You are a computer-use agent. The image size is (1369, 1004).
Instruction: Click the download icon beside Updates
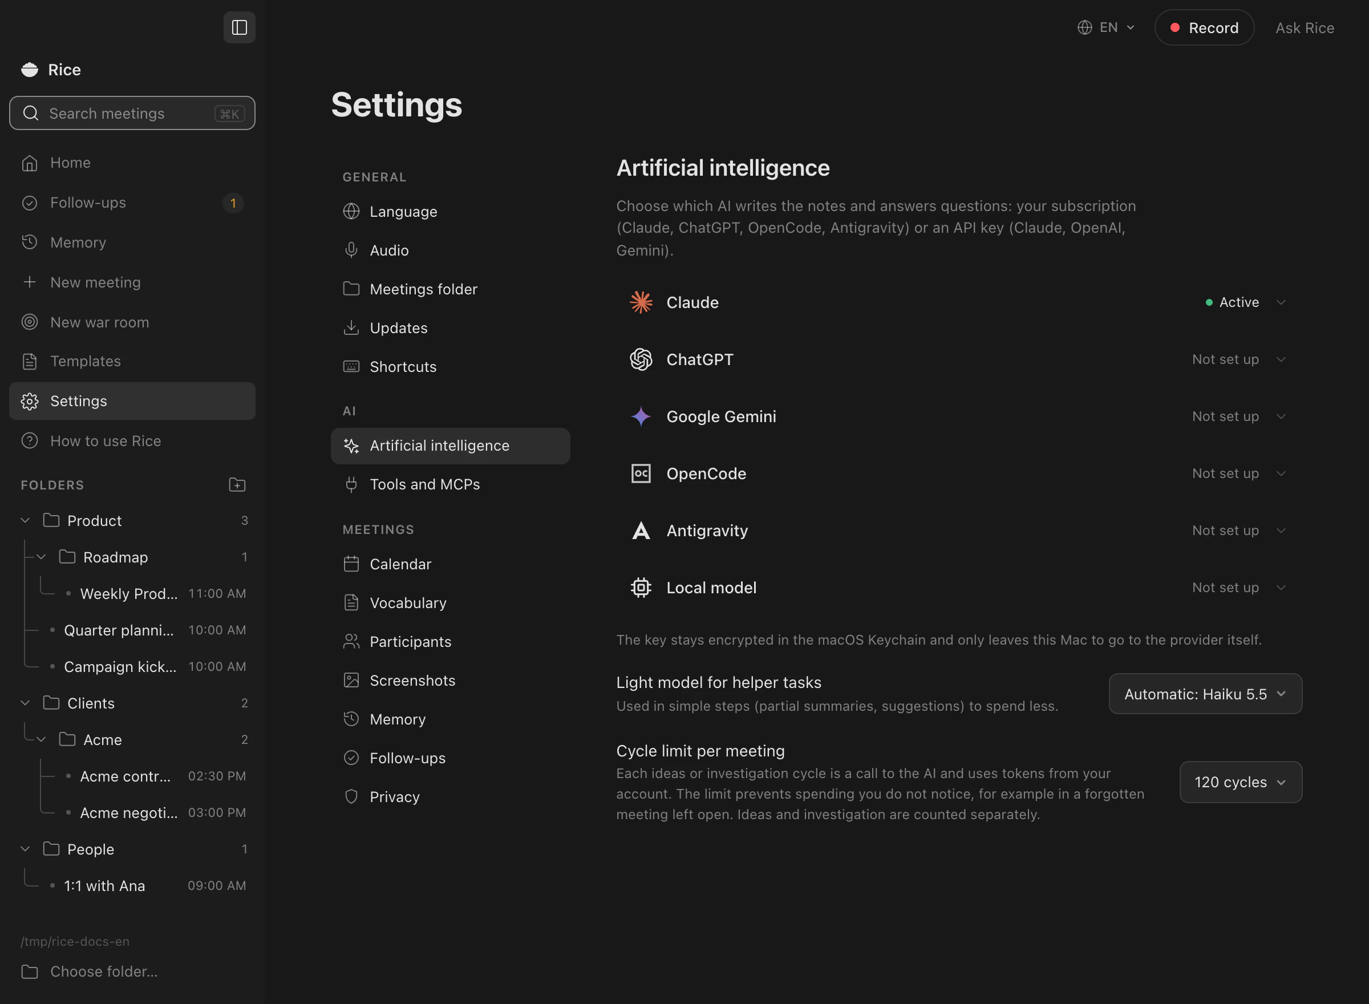351,327
